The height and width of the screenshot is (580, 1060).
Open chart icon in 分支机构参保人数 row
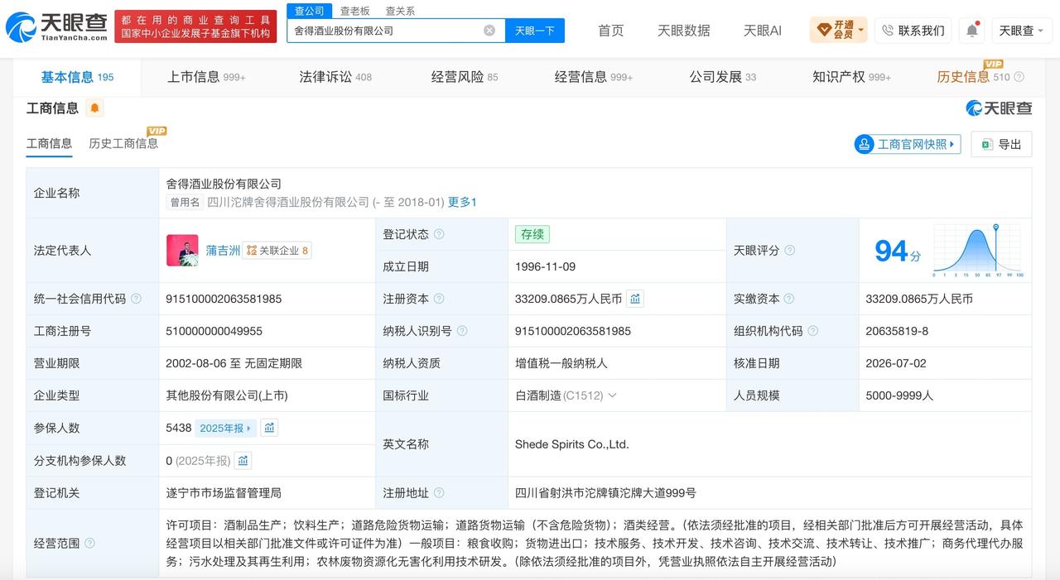click(243, 461)
